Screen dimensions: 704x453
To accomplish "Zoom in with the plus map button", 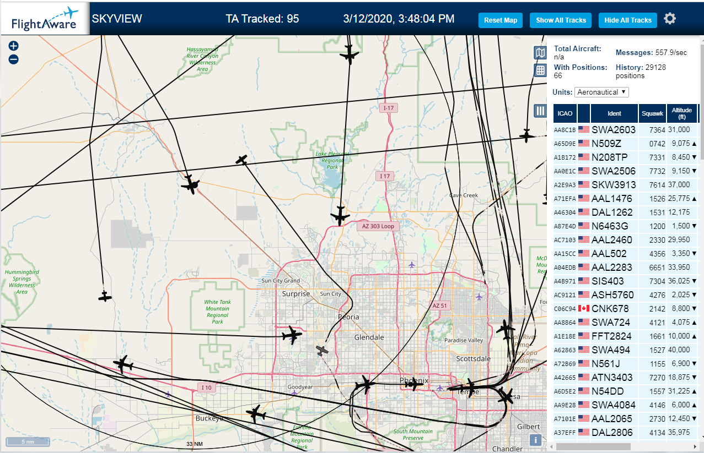I will click(x=14, y=46).
